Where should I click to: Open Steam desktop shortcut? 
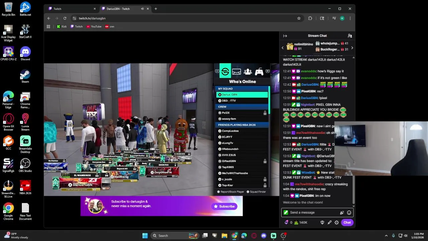25,76
